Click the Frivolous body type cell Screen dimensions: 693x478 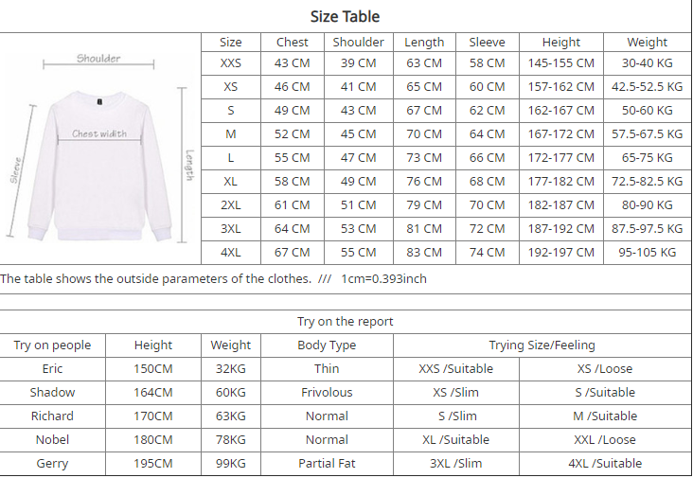(x=327, y=392)
